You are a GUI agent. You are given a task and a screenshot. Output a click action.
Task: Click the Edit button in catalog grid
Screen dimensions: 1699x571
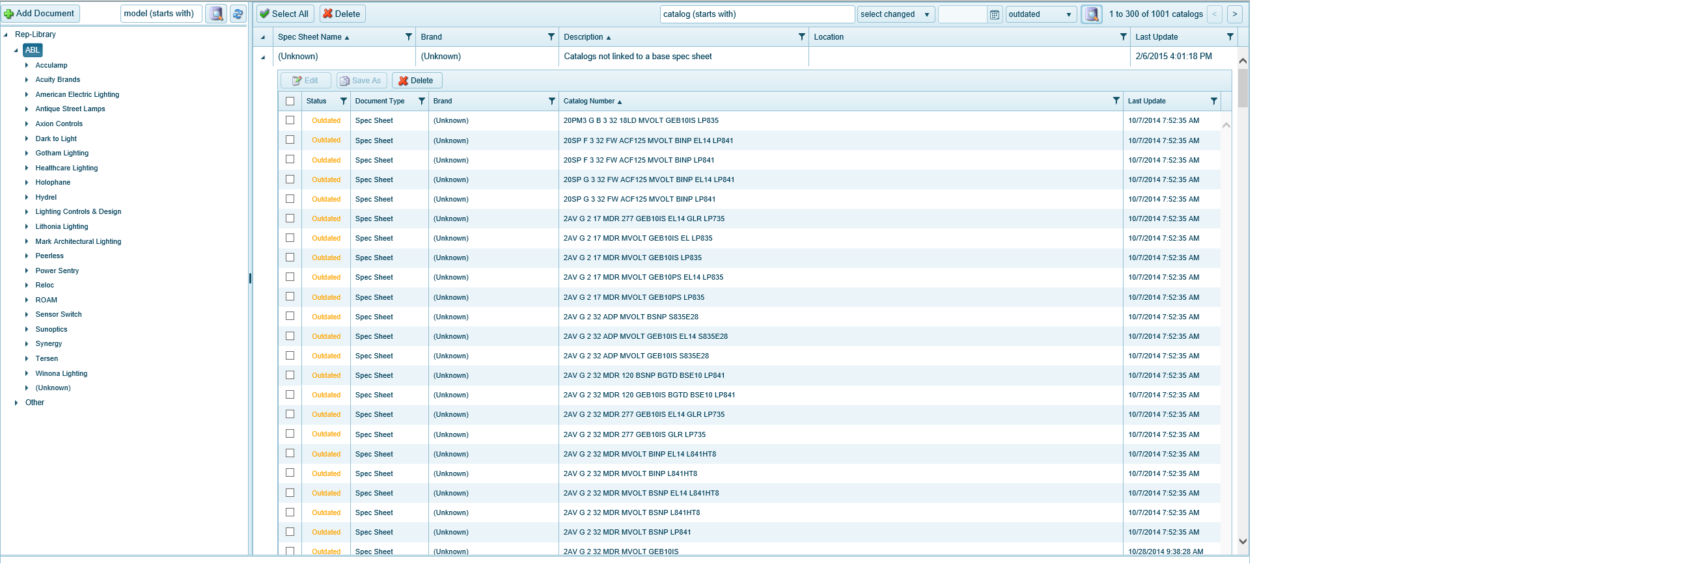[306, 81]
